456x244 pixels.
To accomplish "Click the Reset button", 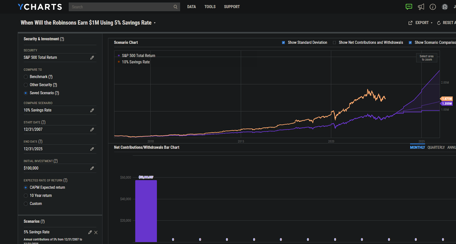I will click(x=447, y=23).
